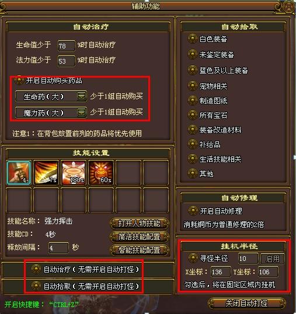Close the 辅助功能 window
296x314 pixels.
pos(289,6)
